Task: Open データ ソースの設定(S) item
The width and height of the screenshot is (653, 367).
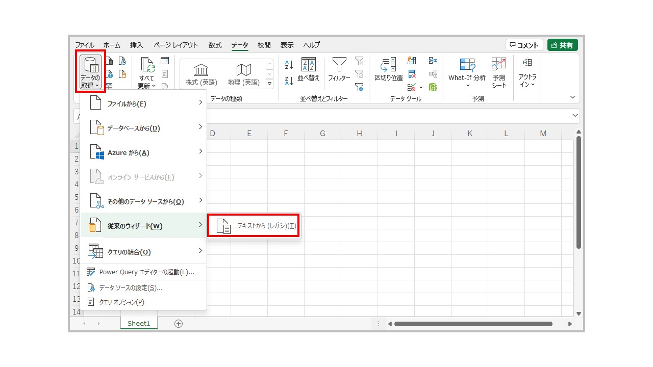Action: [x=143, y=287]
